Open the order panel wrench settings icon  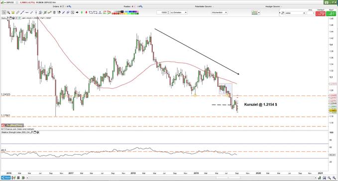pos(283,13)
